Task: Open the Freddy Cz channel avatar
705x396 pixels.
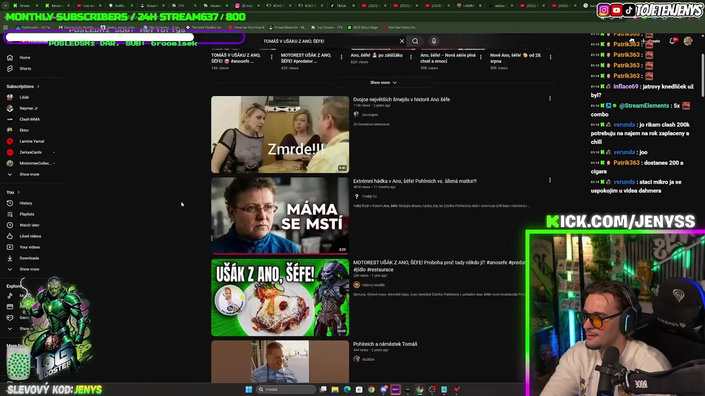Action: click(x=356, y=196)
